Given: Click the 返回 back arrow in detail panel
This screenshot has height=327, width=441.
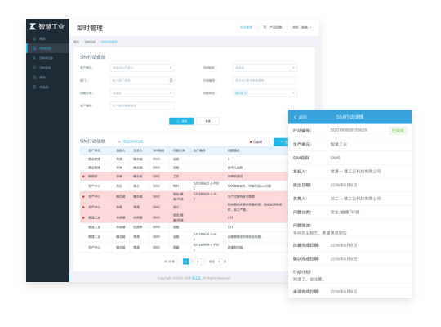Looking at the screenshot, I should [x=300, y=117].
